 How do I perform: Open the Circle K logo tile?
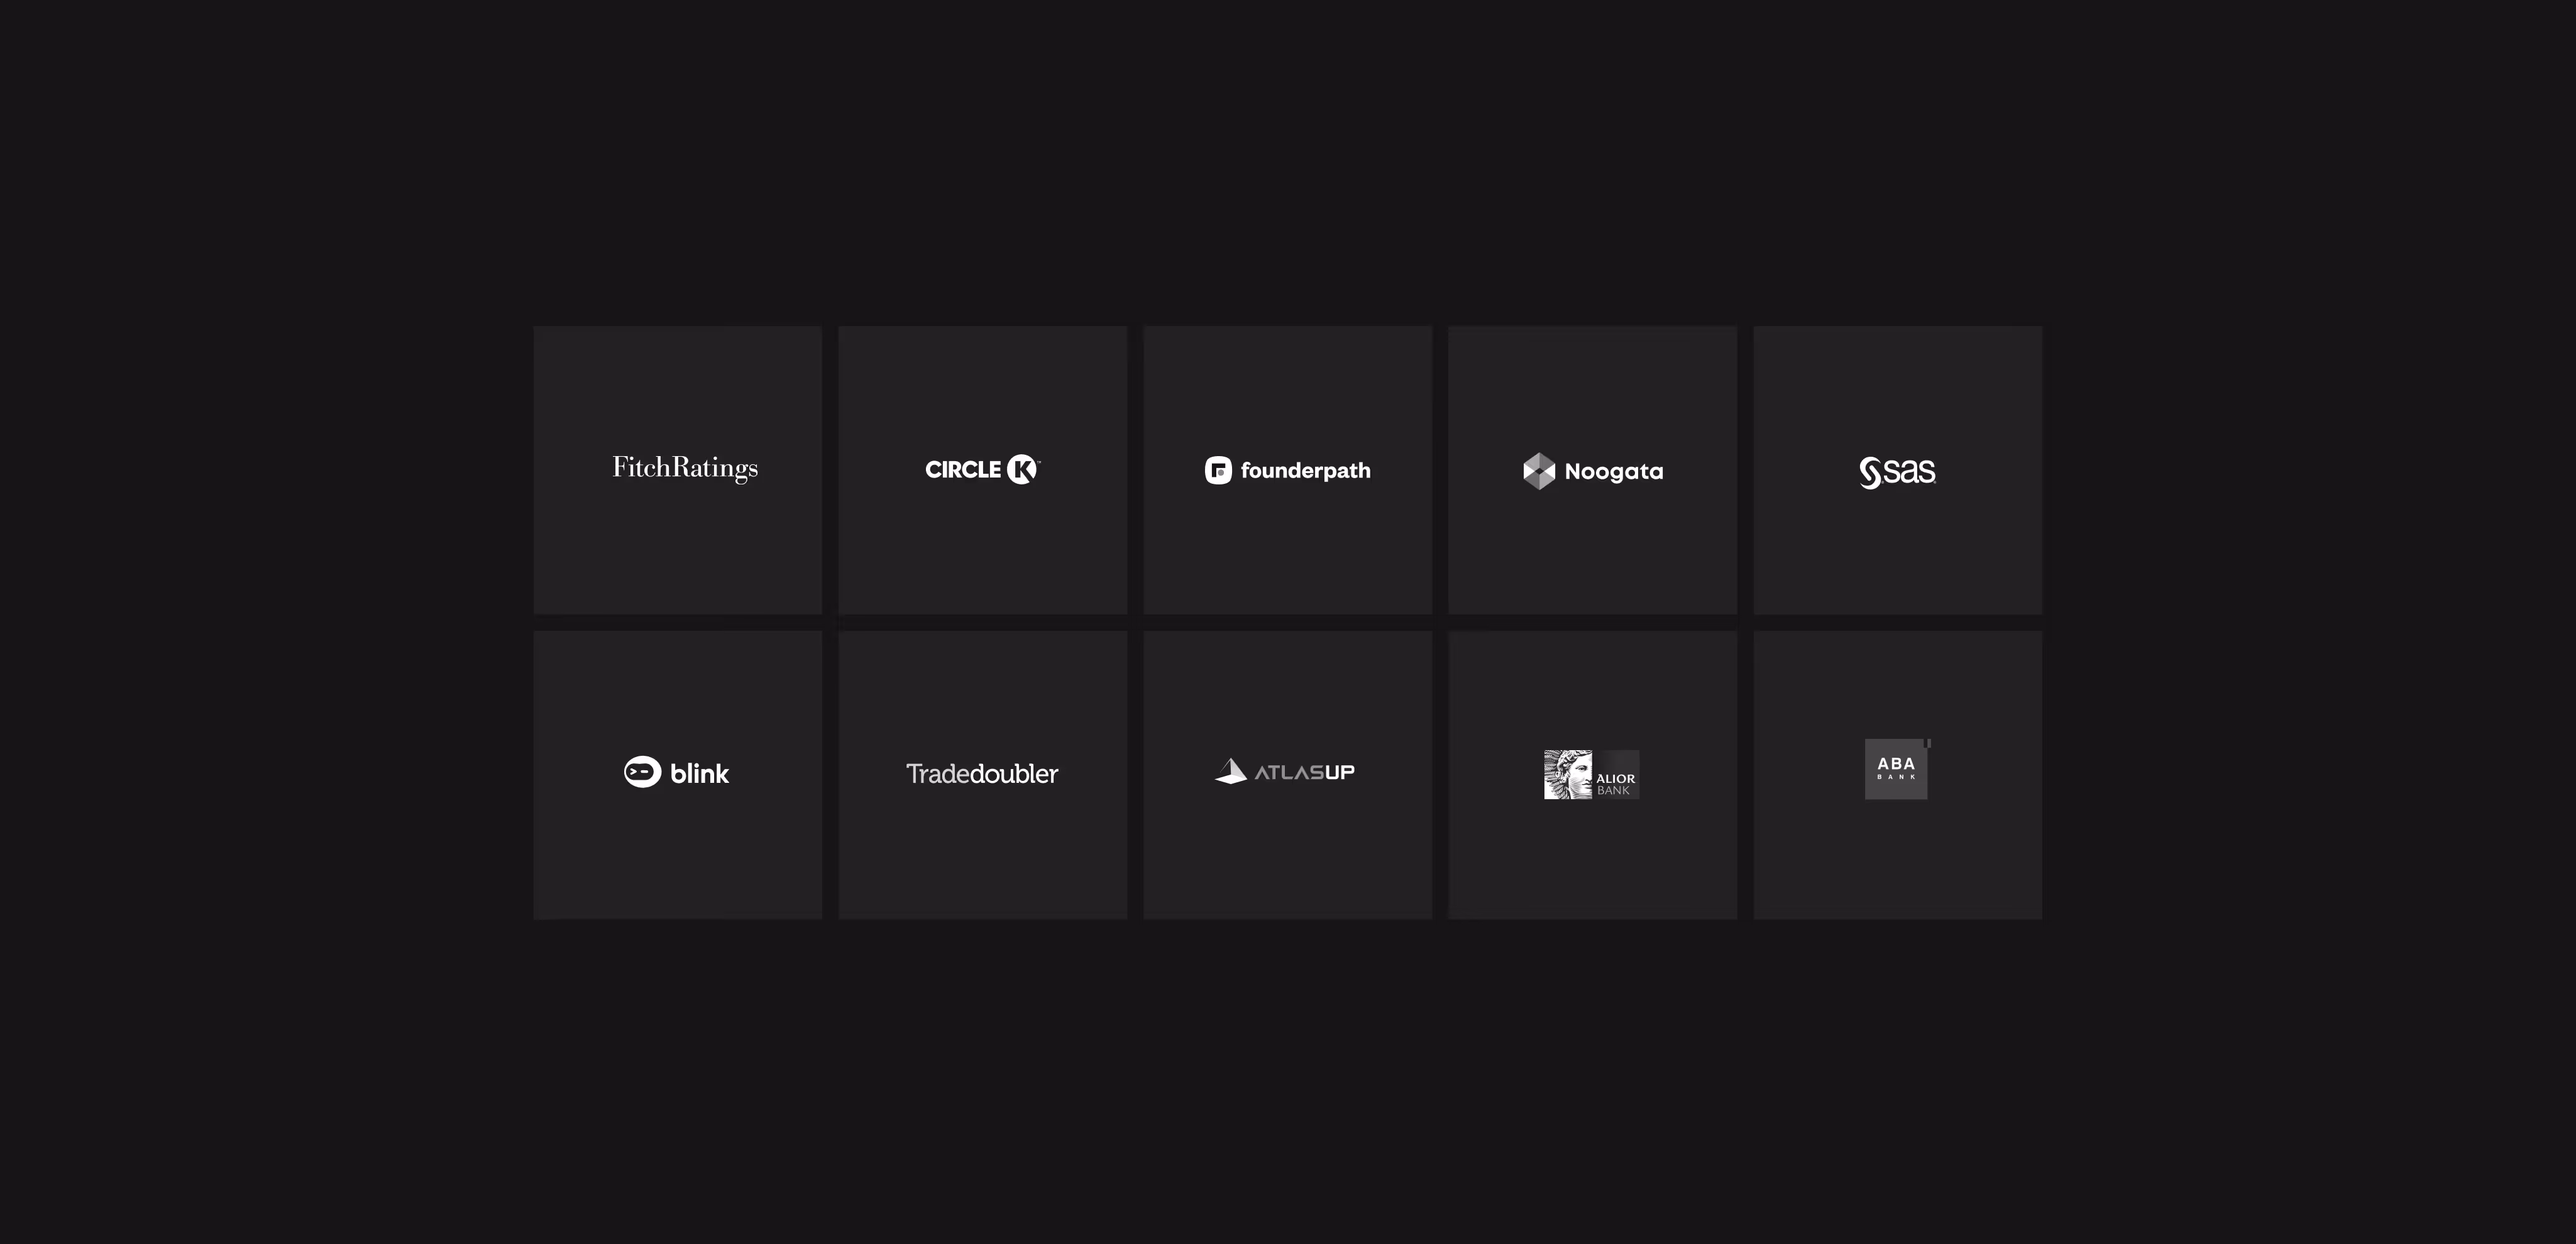pos(983,469)
